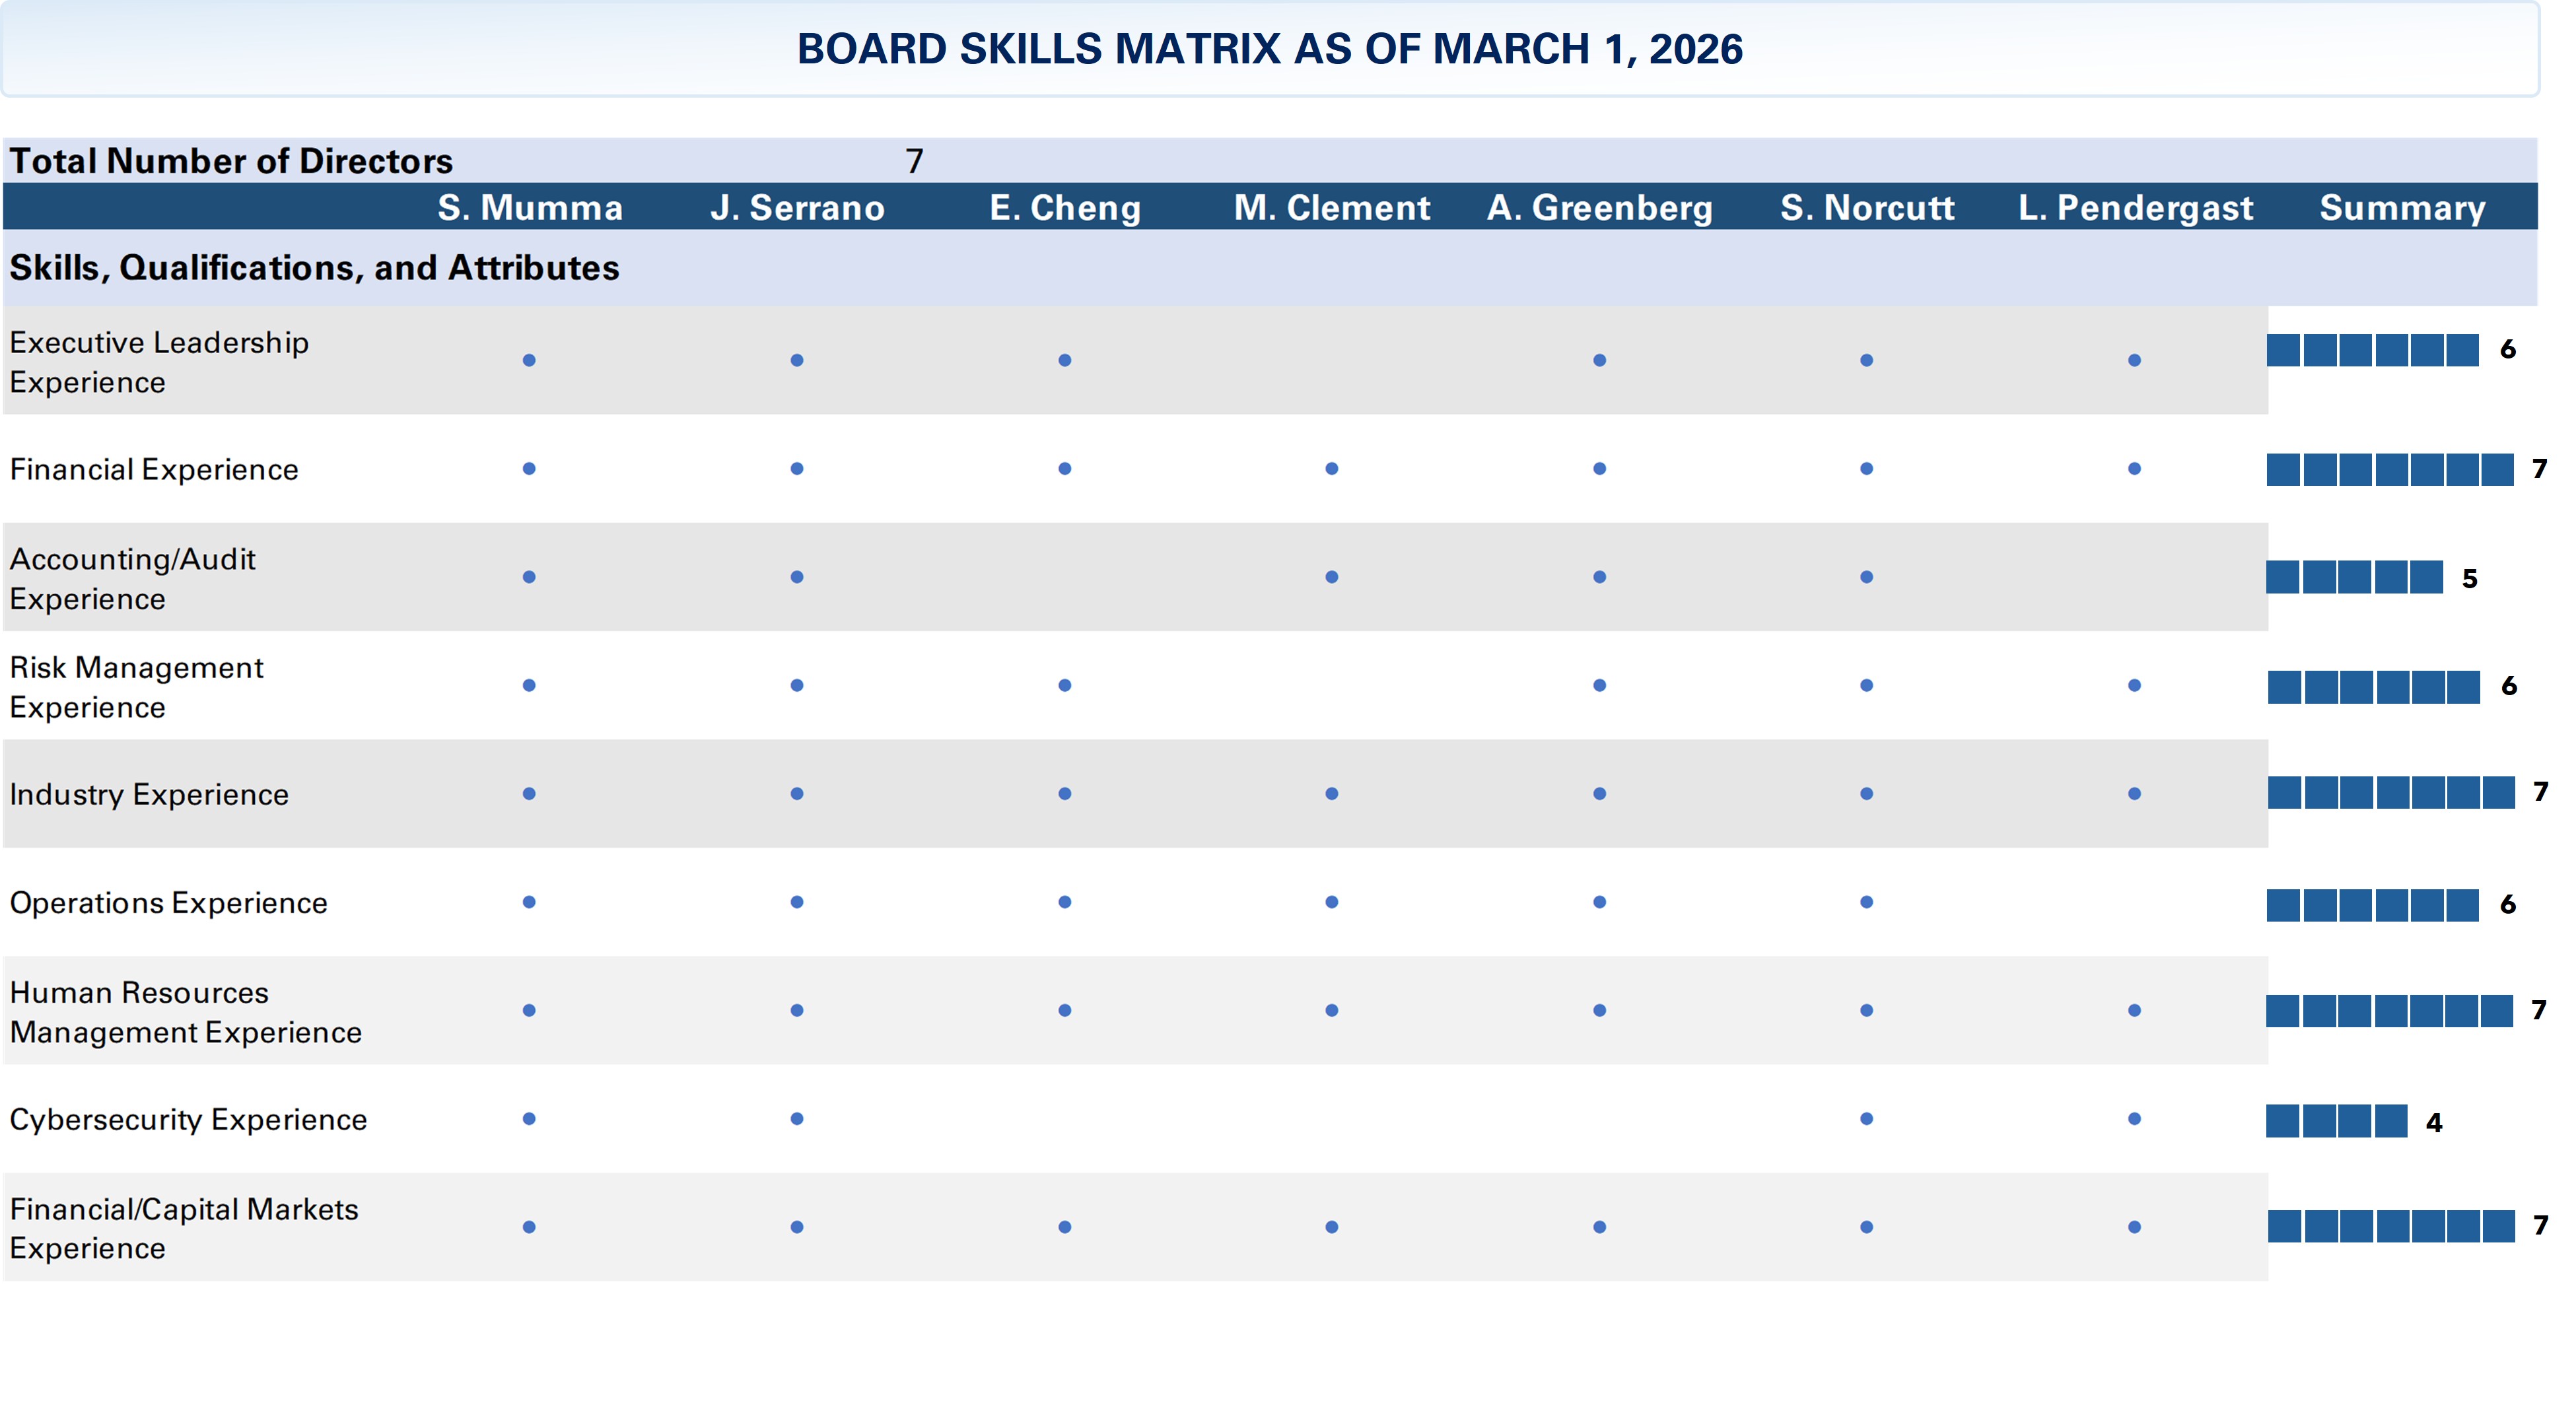Click M. Clement's Industry Experience dot
This screenshot has width=2576, height=1424.
click(1332, 793)
